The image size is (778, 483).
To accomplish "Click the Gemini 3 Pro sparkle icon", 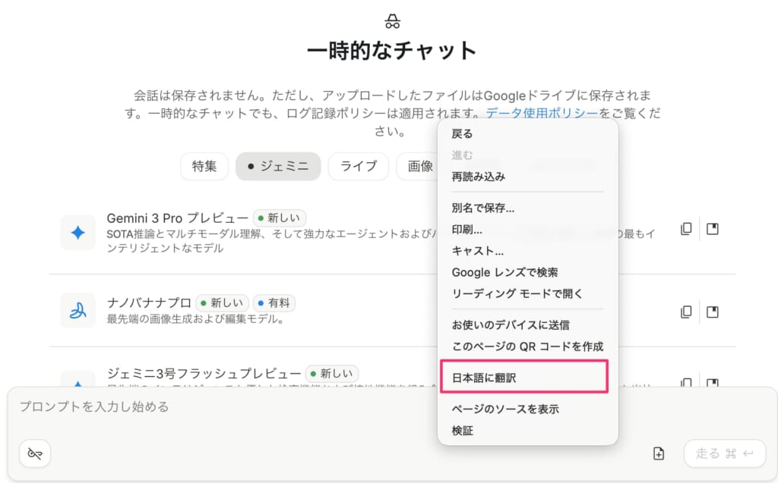I will point(77,233).
